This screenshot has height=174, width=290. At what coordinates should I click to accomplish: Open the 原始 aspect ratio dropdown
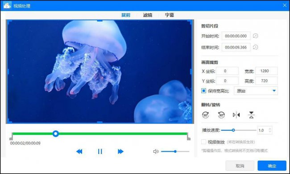coord(256,91)
